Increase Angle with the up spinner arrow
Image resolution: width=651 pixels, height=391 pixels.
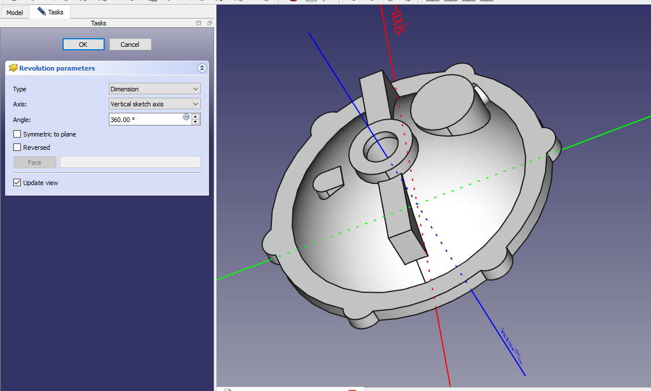pyautogui.click(x=196, y=116)
